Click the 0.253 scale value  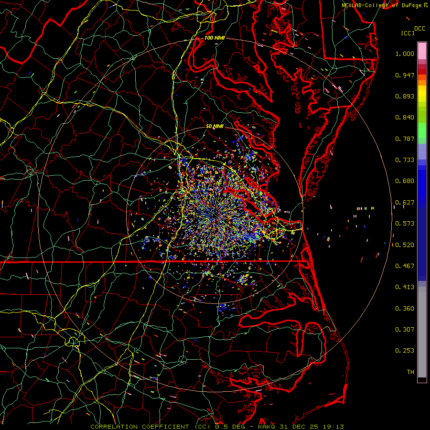coord(405,351)
